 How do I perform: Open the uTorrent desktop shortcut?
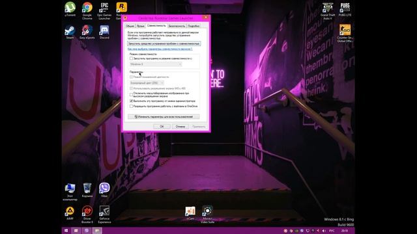coord(70,9)
